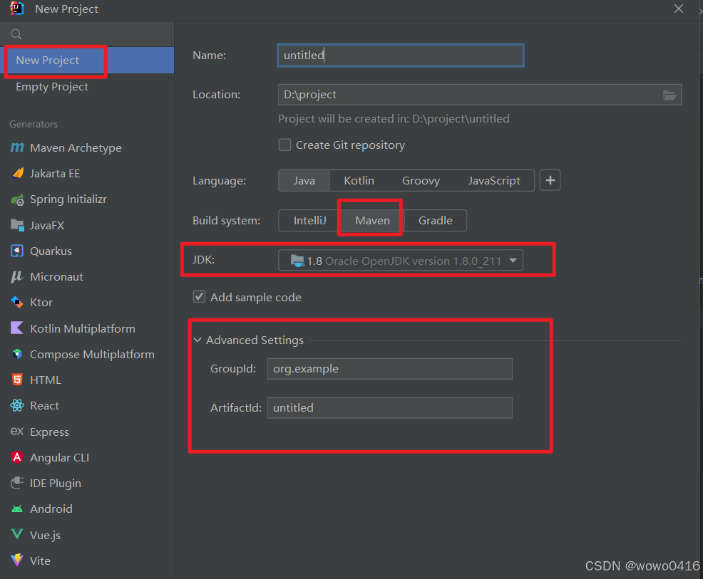Select the Ktor label
The width and height of the screenshot is (703, 579).
coord(41,302)
